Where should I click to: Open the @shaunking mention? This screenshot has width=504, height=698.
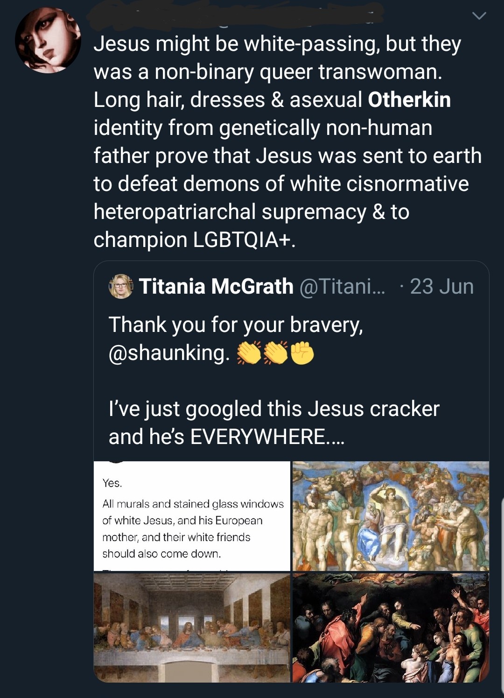click(x=169, y=353)
